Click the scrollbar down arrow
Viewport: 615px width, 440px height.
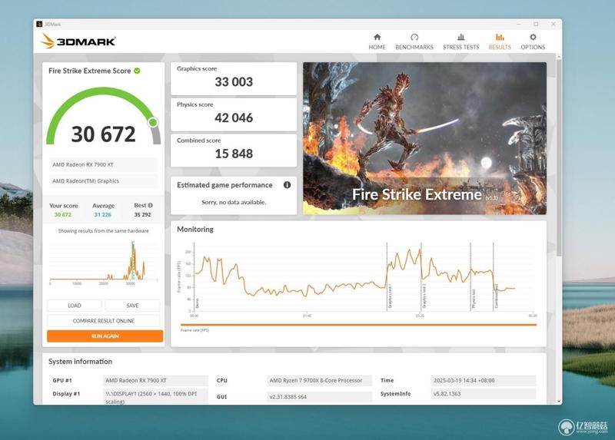tap(559, 402)
